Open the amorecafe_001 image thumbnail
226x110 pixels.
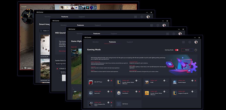click(x=45, y=45)
